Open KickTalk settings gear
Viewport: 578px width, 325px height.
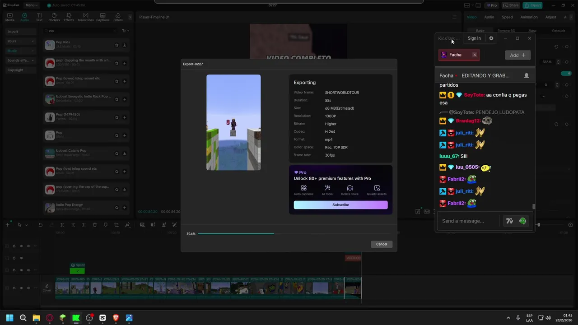click(x=491, y=38)
